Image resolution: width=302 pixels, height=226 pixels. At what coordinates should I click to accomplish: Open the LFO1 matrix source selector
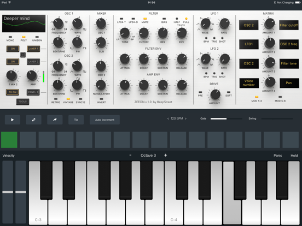click(x=249, y=44)
